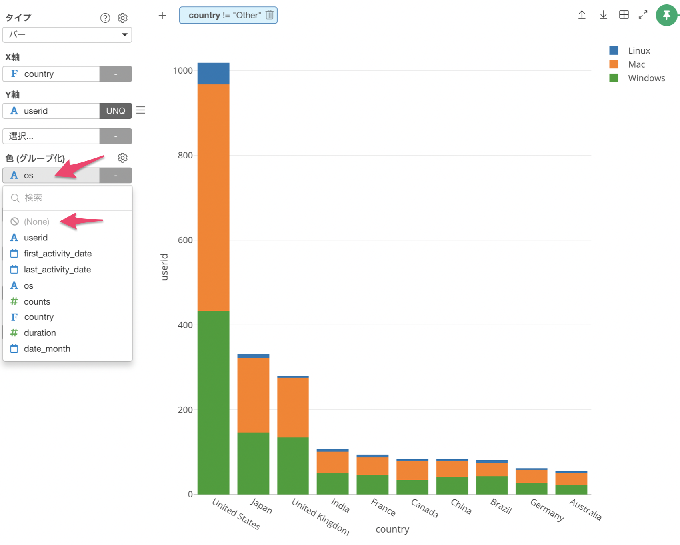
Task: Click the search magnifier icon in dropdown
Action: (15, 198)
